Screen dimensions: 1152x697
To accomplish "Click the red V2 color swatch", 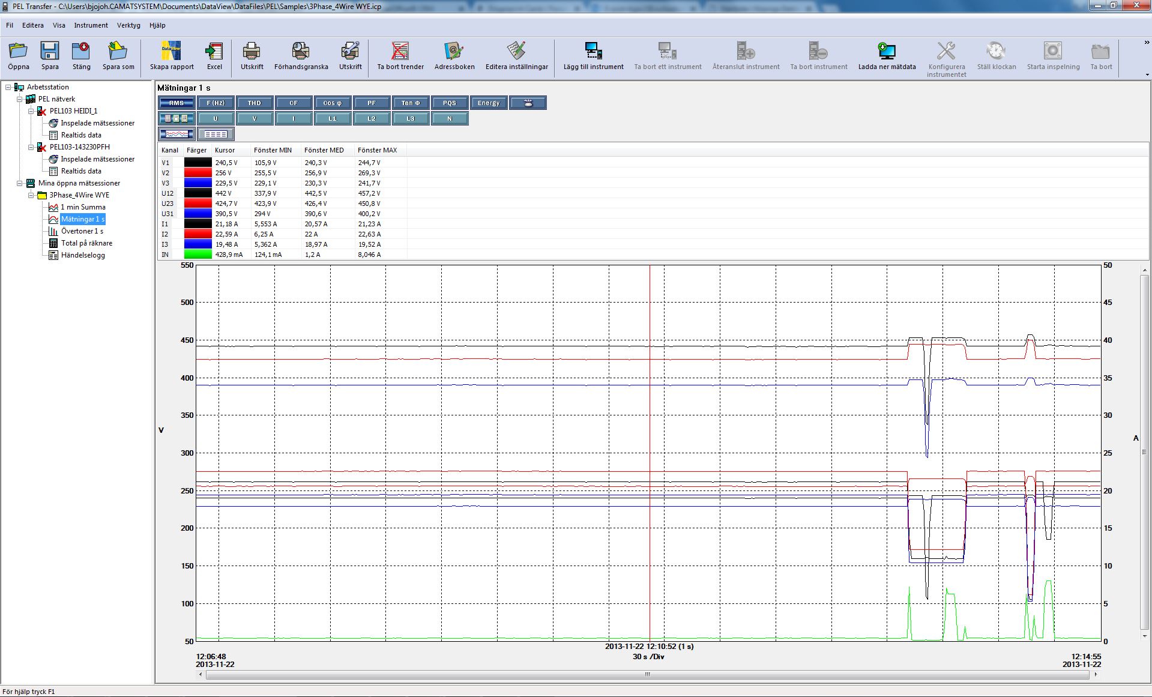I will [x=198, y=173].
